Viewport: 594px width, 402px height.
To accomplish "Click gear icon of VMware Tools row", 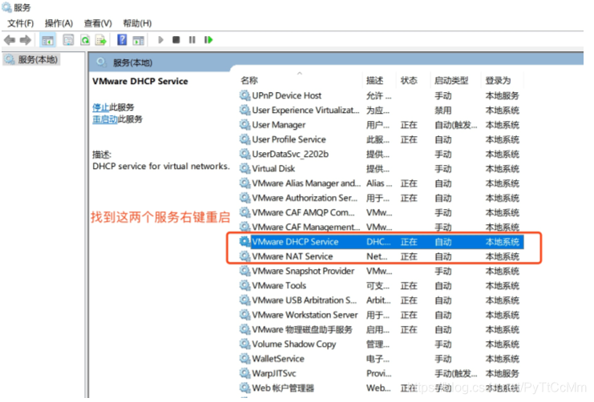I will click(244, 285).
